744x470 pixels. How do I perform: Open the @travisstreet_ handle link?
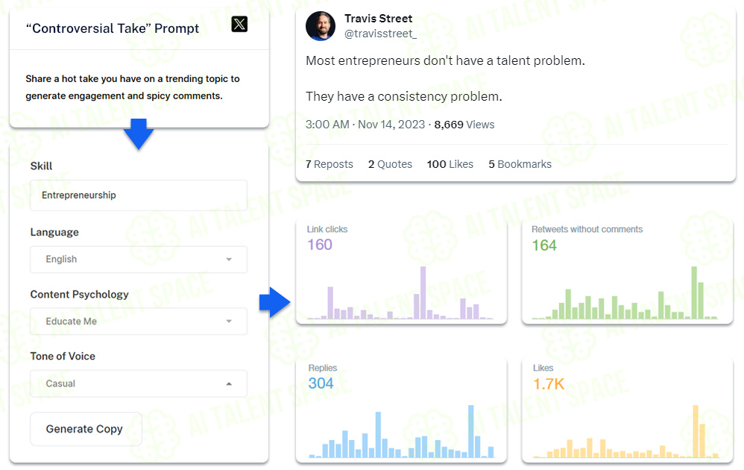pyautogui.click(x=380, y=34)
